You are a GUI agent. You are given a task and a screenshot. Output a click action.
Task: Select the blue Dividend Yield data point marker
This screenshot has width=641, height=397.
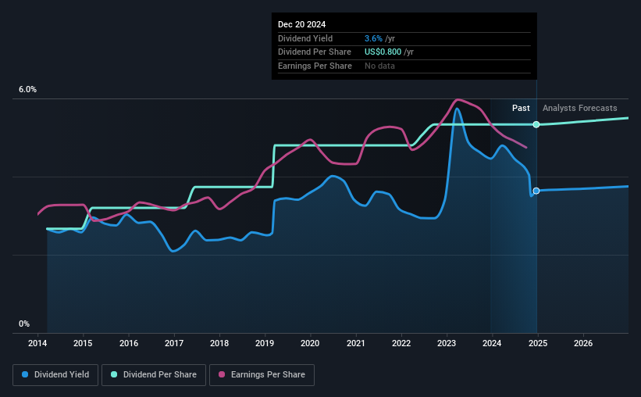click(x=536, y=191)
